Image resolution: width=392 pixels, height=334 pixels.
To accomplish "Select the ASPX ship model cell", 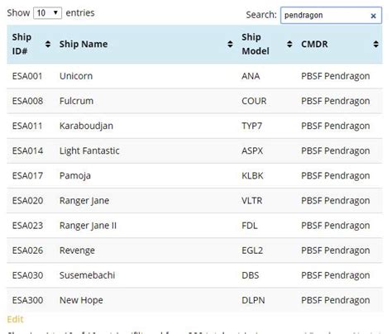I will [x=252, y=150].
